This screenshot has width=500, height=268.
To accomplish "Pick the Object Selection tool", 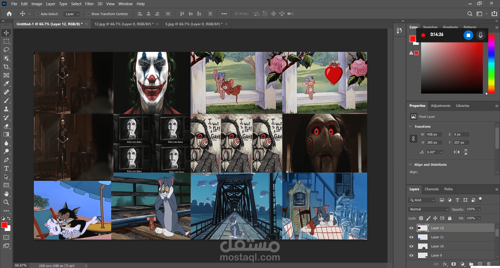I will 6,58.
